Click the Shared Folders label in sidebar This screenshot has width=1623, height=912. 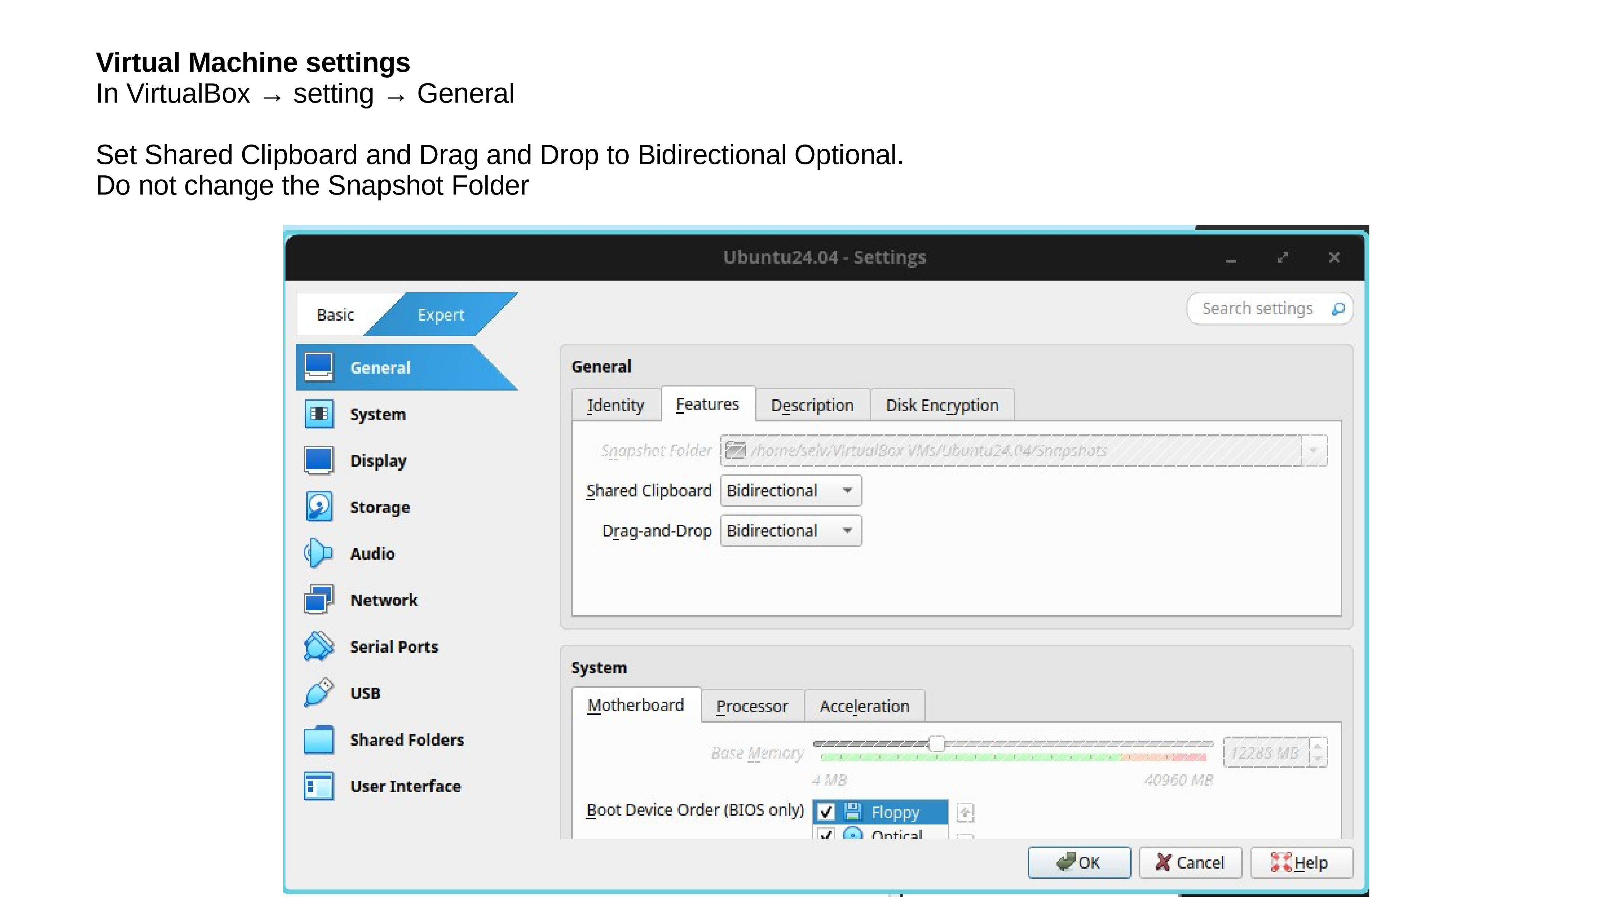(x=407, y=740)
